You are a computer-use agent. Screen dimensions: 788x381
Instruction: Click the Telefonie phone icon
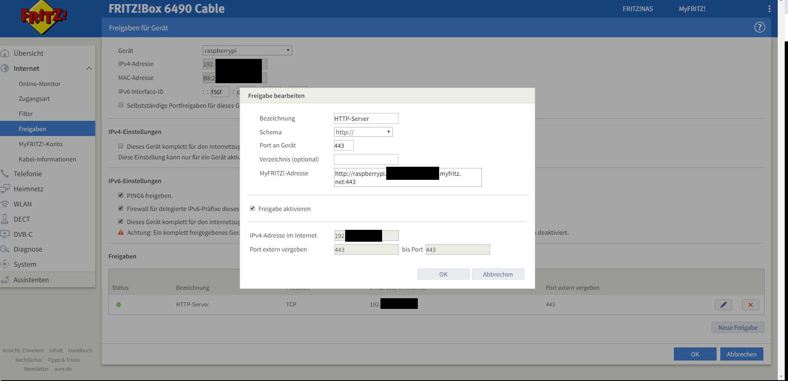coord(5,174)
